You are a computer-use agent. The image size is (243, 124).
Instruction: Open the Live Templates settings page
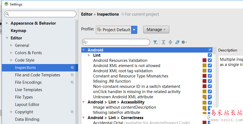[x=28, y=90]
